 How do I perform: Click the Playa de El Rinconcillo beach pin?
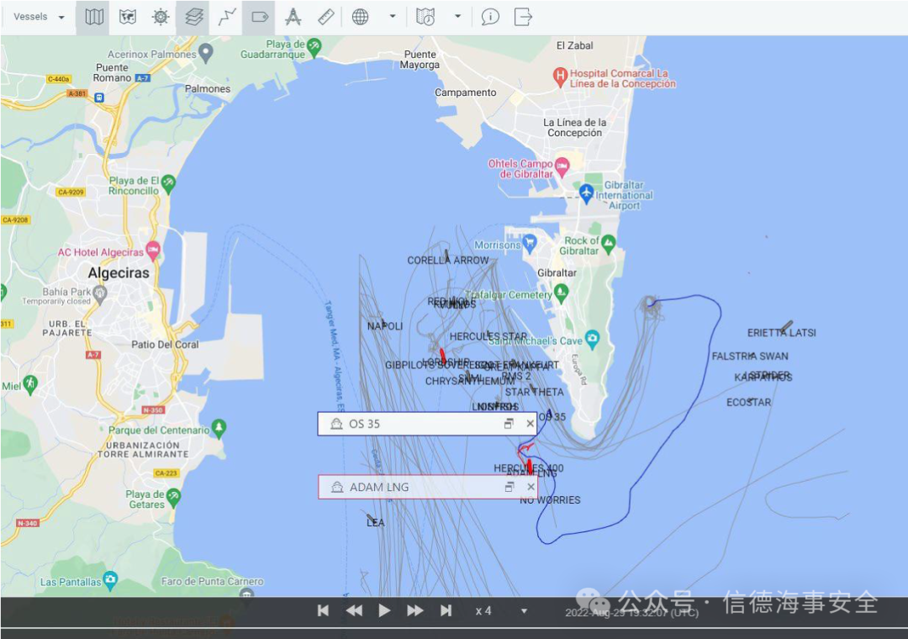(168, 183)
